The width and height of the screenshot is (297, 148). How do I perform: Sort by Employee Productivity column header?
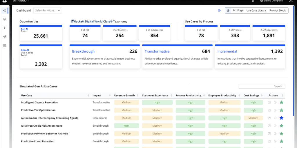(x=224, y=95)
